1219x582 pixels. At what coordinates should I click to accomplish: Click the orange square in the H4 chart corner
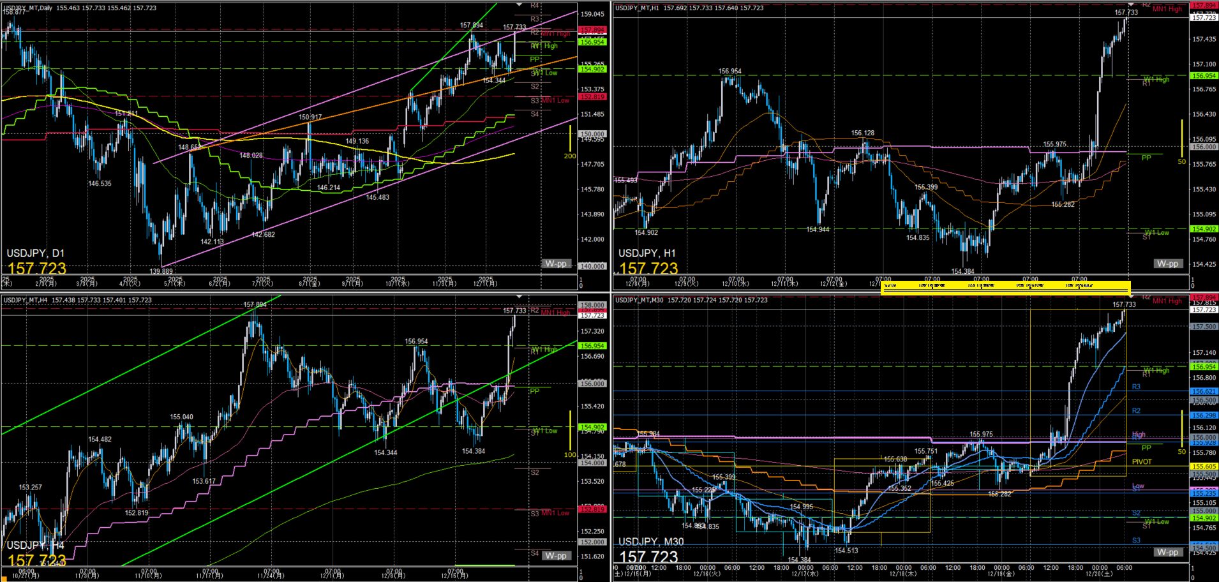coord(3,579)
